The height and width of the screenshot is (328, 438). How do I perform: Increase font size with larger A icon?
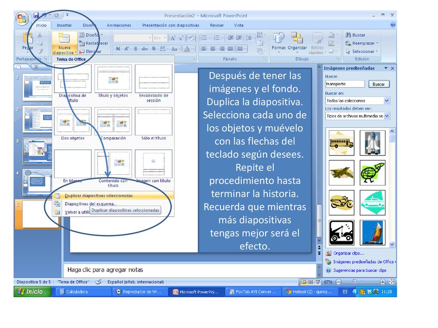click(x=173, y=38)
